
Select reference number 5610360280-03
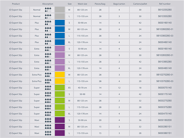(165, 36)
